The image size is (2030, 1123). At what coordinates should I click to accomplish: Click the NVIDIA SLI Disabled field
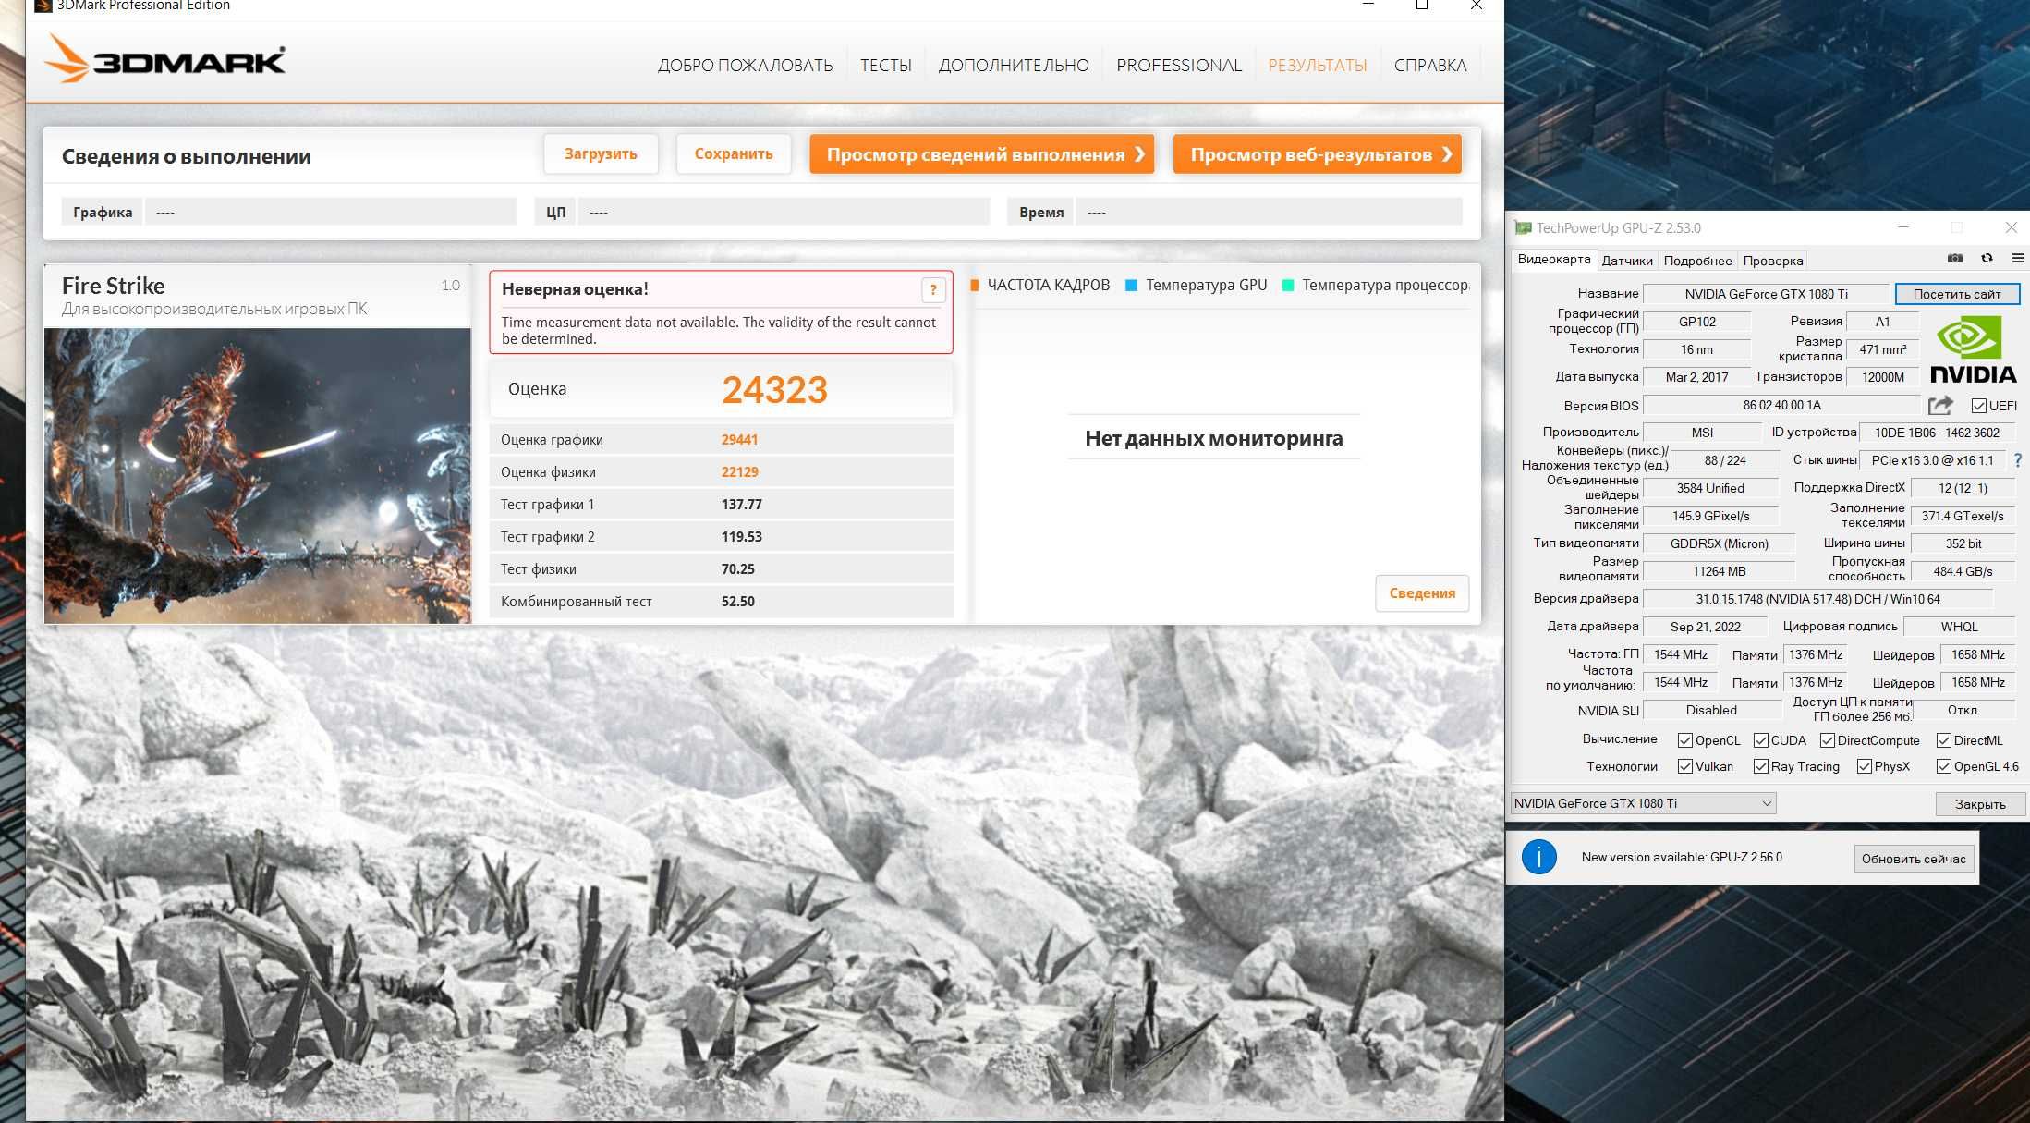pos(1711,710)
